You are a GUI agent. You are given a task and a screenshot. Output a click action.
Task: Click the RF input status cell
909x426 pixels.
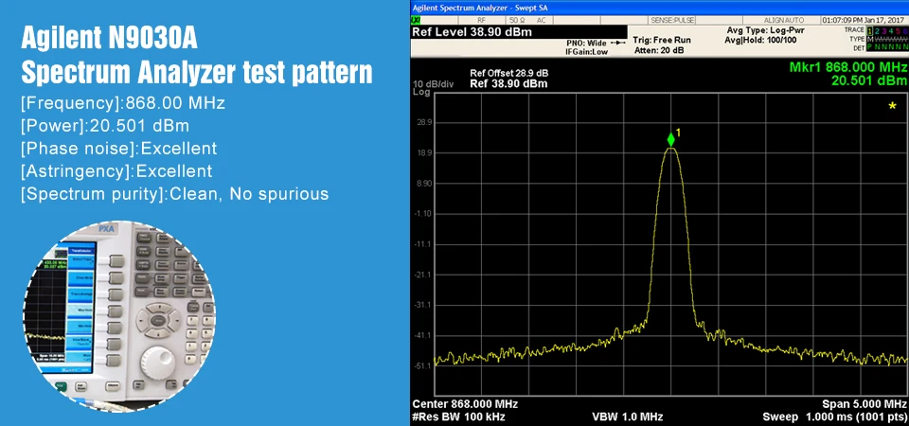(482, 20)
